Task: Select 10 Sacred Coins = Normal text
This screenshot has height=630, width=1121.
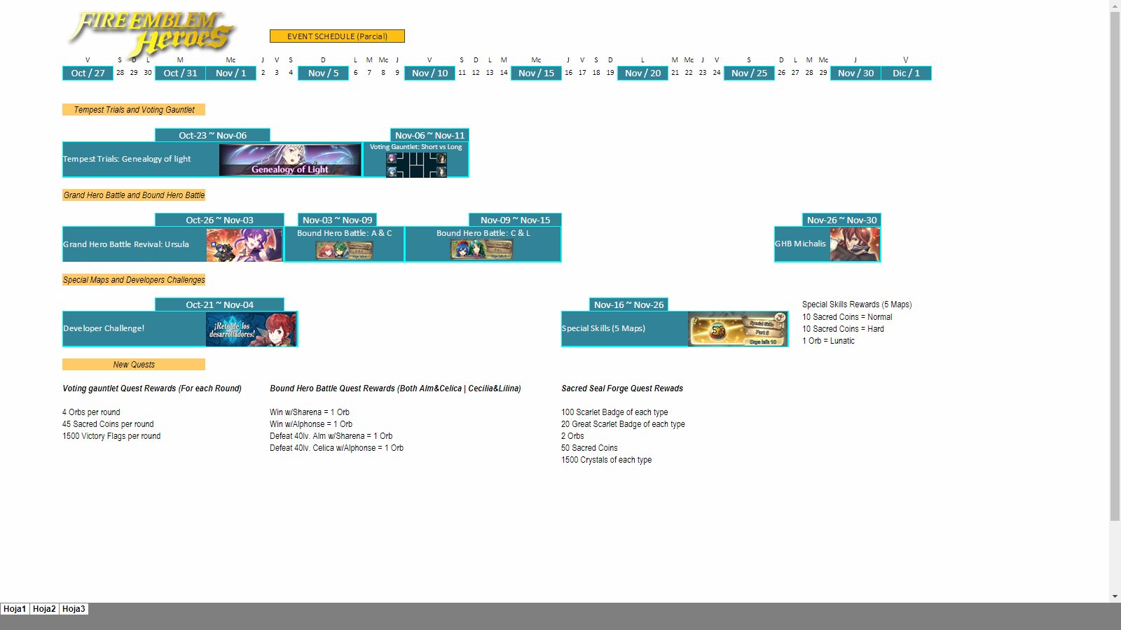Action: [x=847, y=317]
